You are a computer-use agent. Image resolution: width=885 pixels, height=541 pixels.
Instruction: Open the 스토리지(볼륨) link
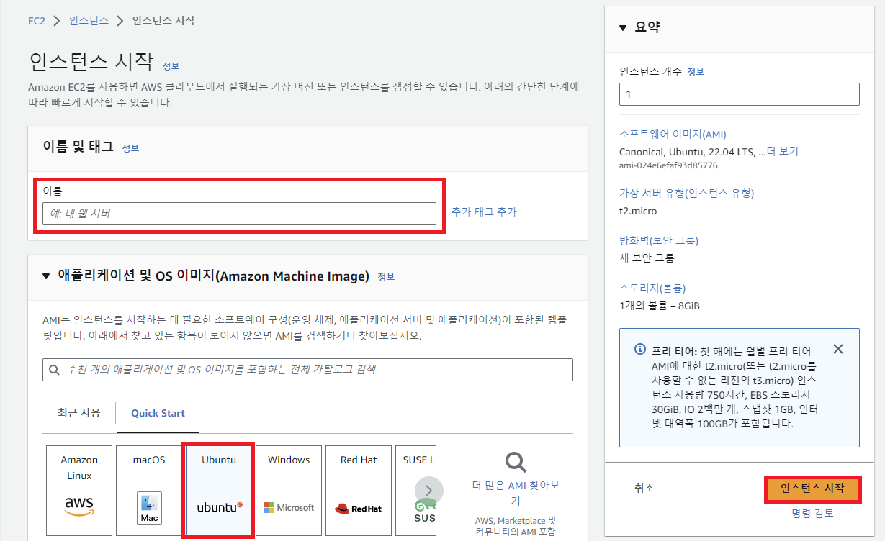[652, 288]
